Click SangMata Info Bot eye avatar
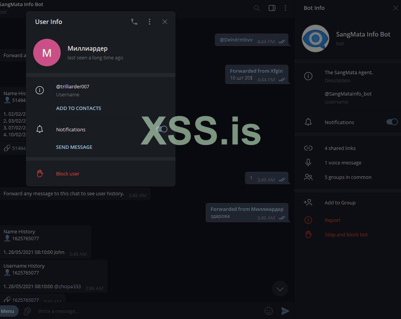 315,38
